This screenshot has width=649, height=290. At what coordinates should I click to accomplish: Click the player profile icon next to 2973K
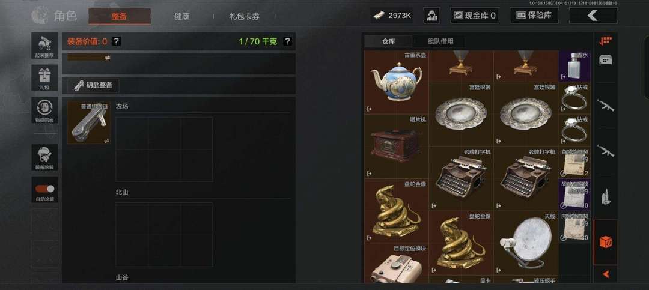coord(431,16)
